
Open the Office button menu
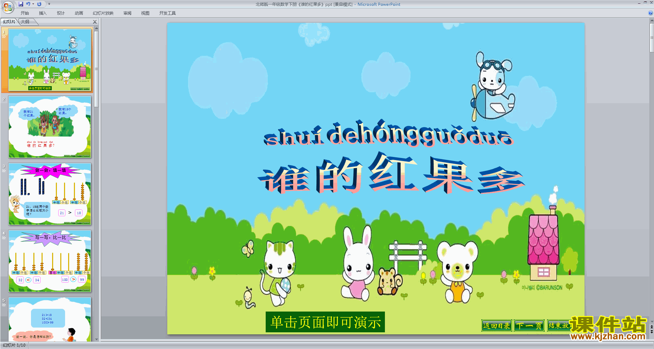(7, 7)
